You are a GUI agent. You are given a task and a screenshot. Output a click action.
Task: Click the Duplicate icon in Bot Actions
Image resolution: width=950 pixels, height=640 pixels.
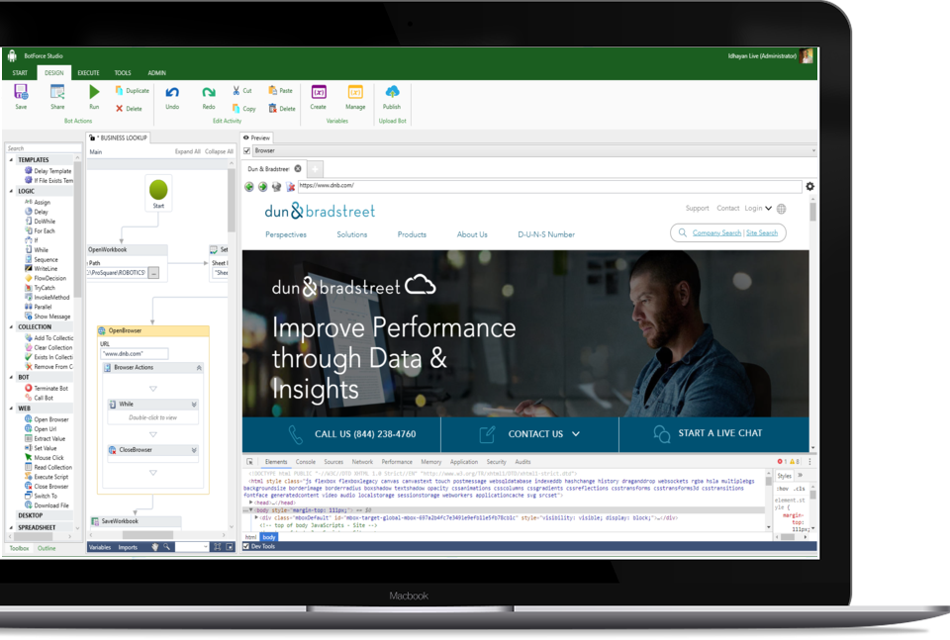[120, 90]
